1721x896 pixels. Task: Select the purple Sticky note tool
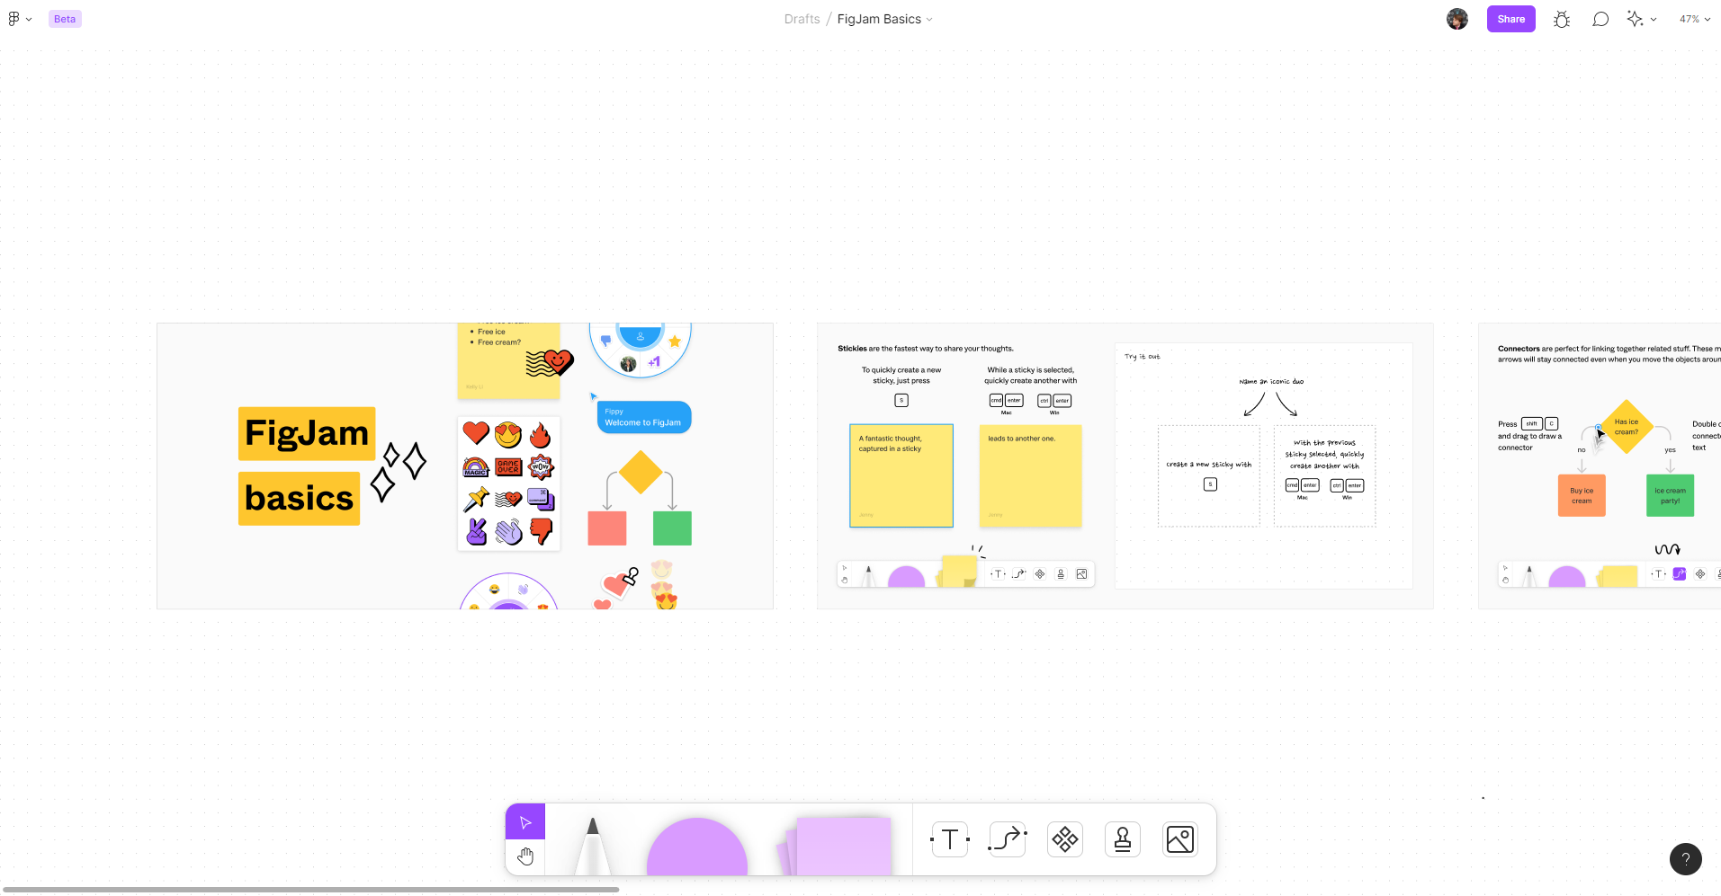[x=836, y=846]
